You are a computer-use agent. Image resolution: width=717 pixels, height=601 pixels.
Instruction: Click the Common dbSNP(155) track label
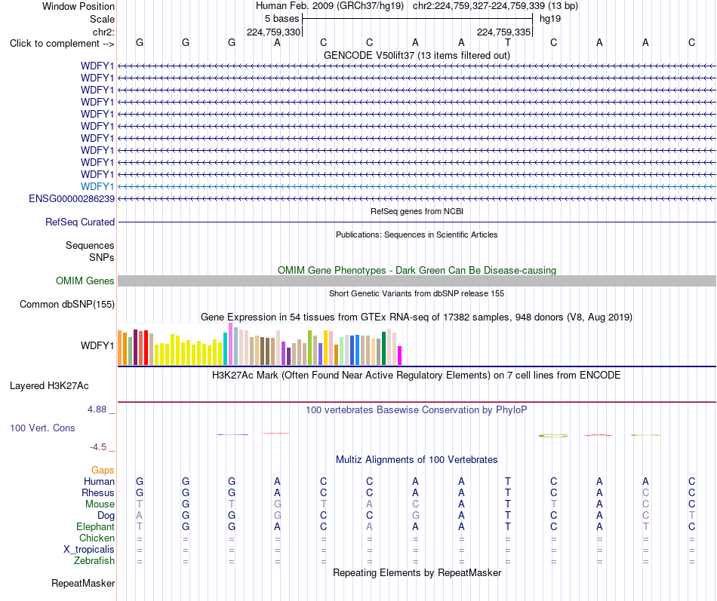point(66,305)
